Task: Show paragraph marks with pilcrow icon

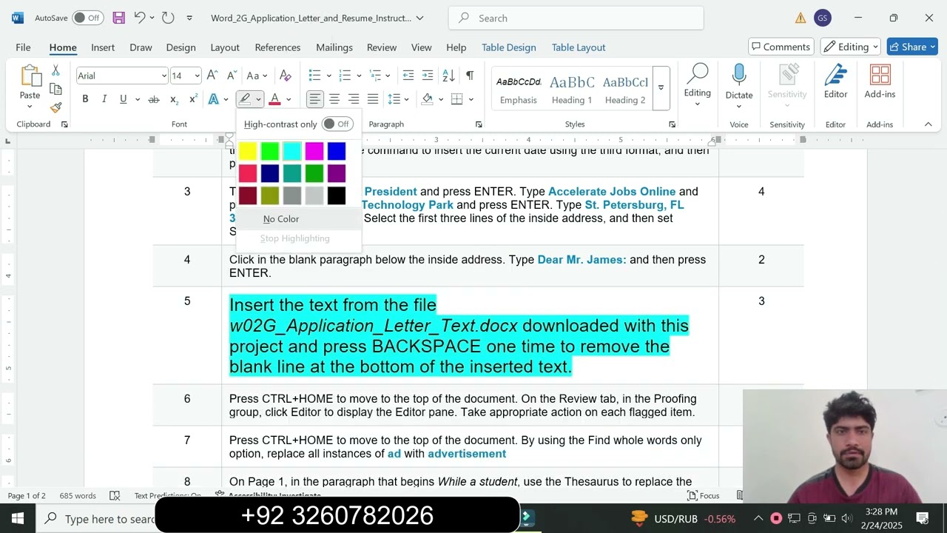Action: click(470, 76)
